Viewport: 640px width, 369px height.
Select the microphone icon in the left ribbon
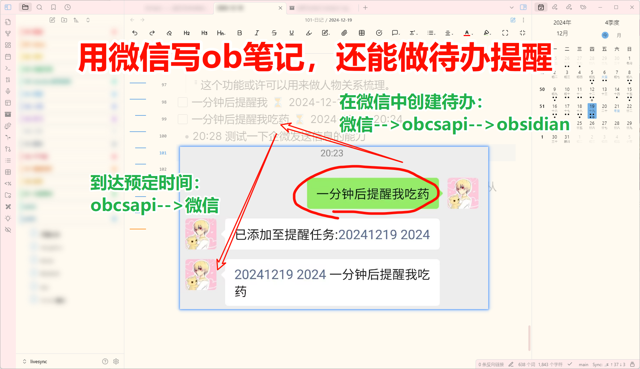point(8,91)
